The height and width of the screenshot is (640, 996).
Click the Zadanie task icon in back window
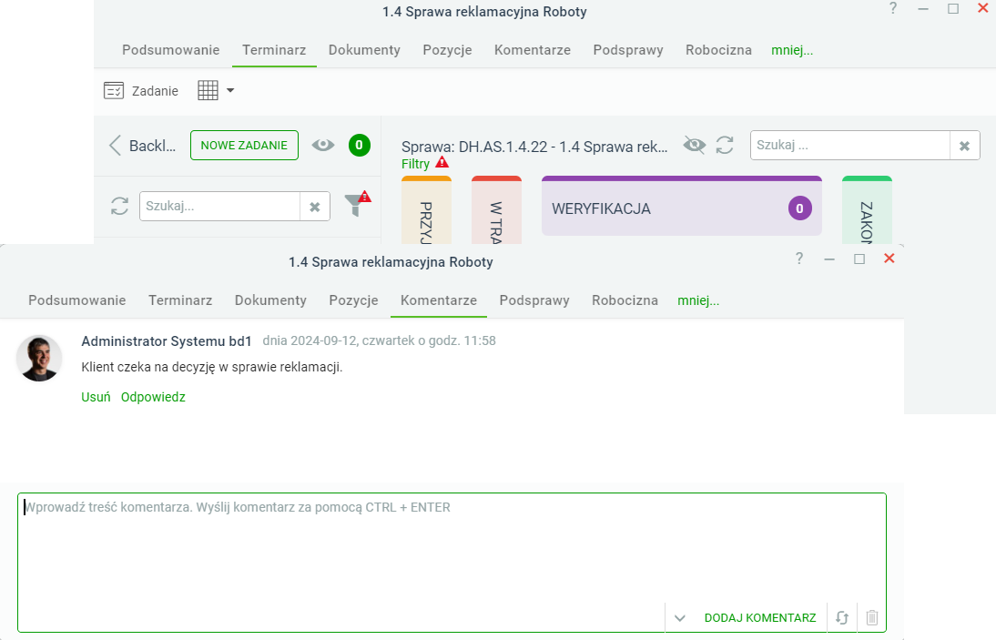point(114,91)
